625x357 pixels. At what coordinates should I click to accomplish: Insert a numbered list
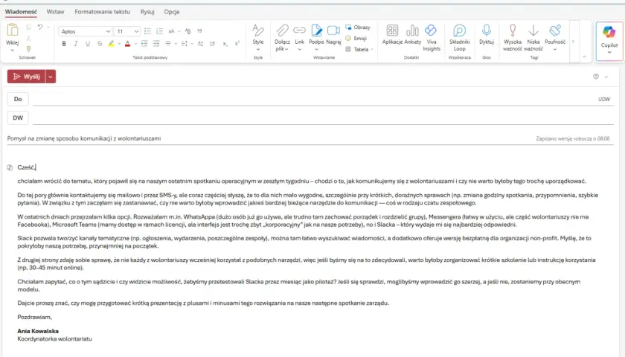(159, 31)
